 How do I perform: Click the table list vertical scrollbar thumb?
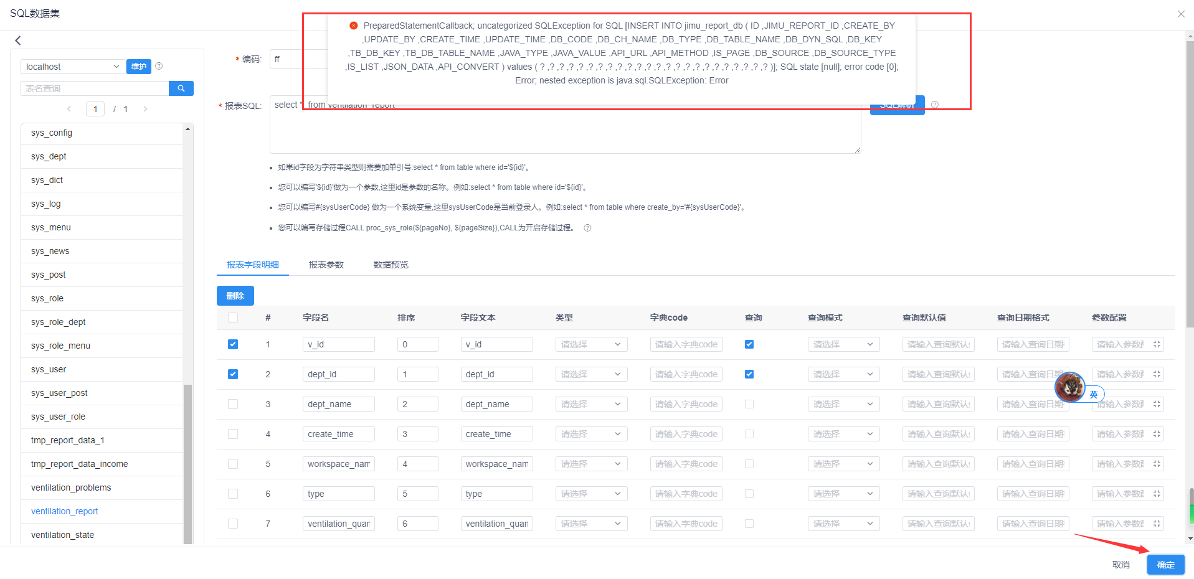[187, 464]
